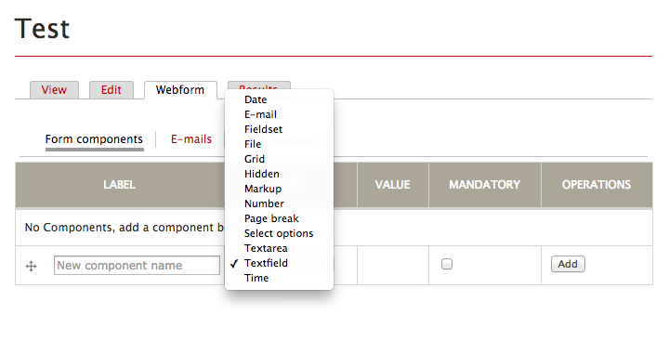Open the View tab

click(54, 90)
